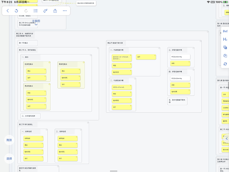
Task: Undo the last action
Action: pos(17,11)
